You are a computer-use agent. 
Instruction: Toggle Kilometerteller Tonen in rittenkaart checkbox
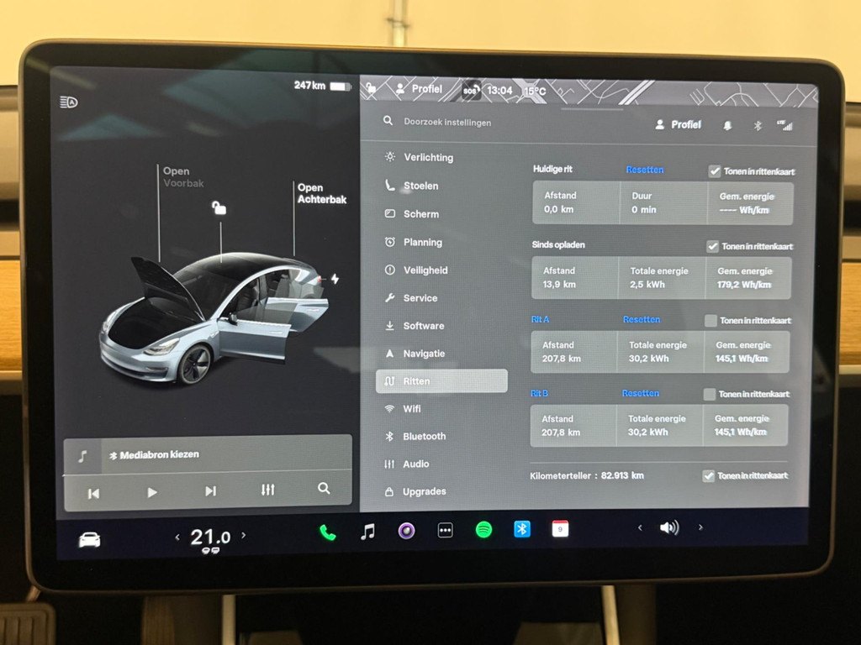pyautogui.click(x=708, y=476)
